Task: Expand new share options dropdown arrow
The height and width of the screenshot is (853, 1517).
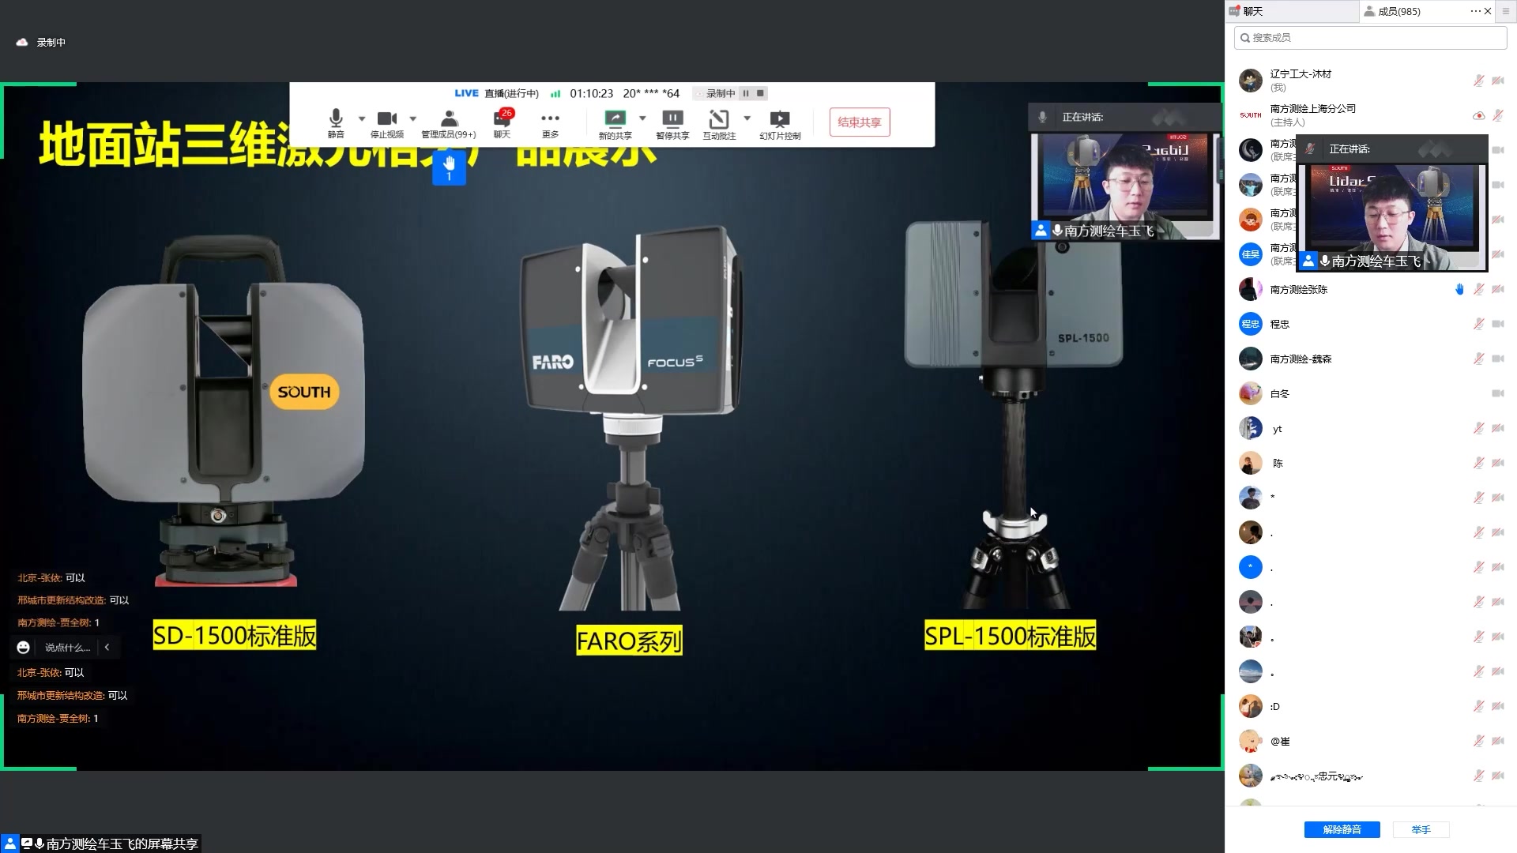Action: [x=642, y=118]
